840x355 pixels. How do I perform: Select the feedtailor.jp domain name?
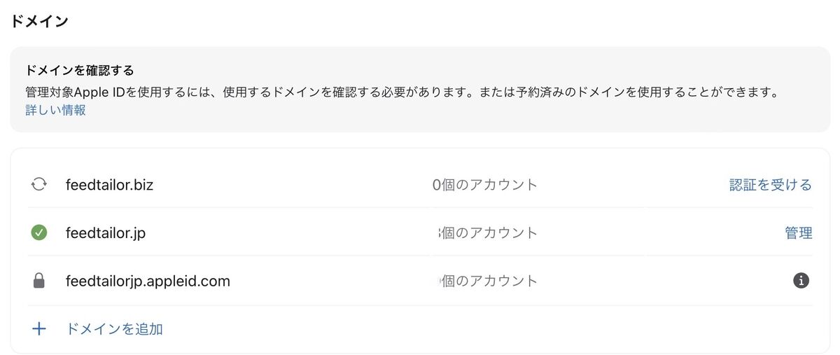click(x=106, y=233)
